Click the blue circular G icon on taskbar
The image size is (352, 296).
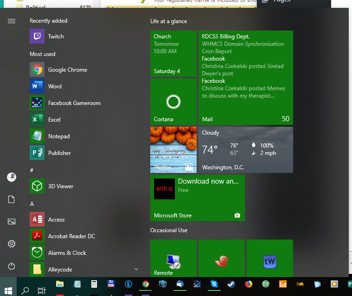tap(128, 284)
